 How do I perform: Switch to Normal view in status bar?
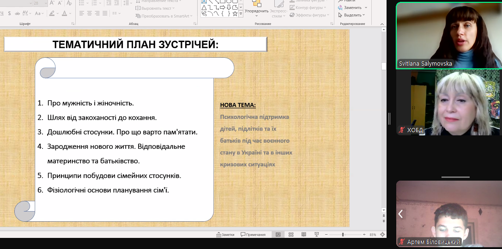[x=278, y=235]
